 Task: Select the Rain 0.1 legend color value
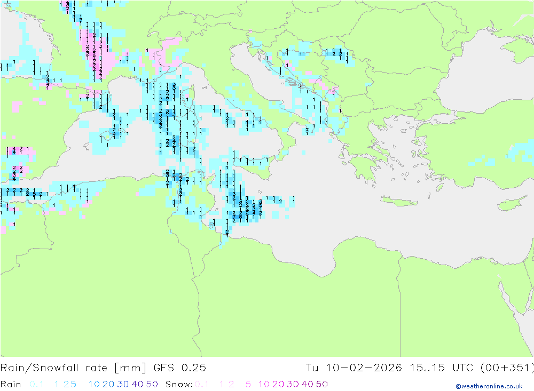(36, 384)
